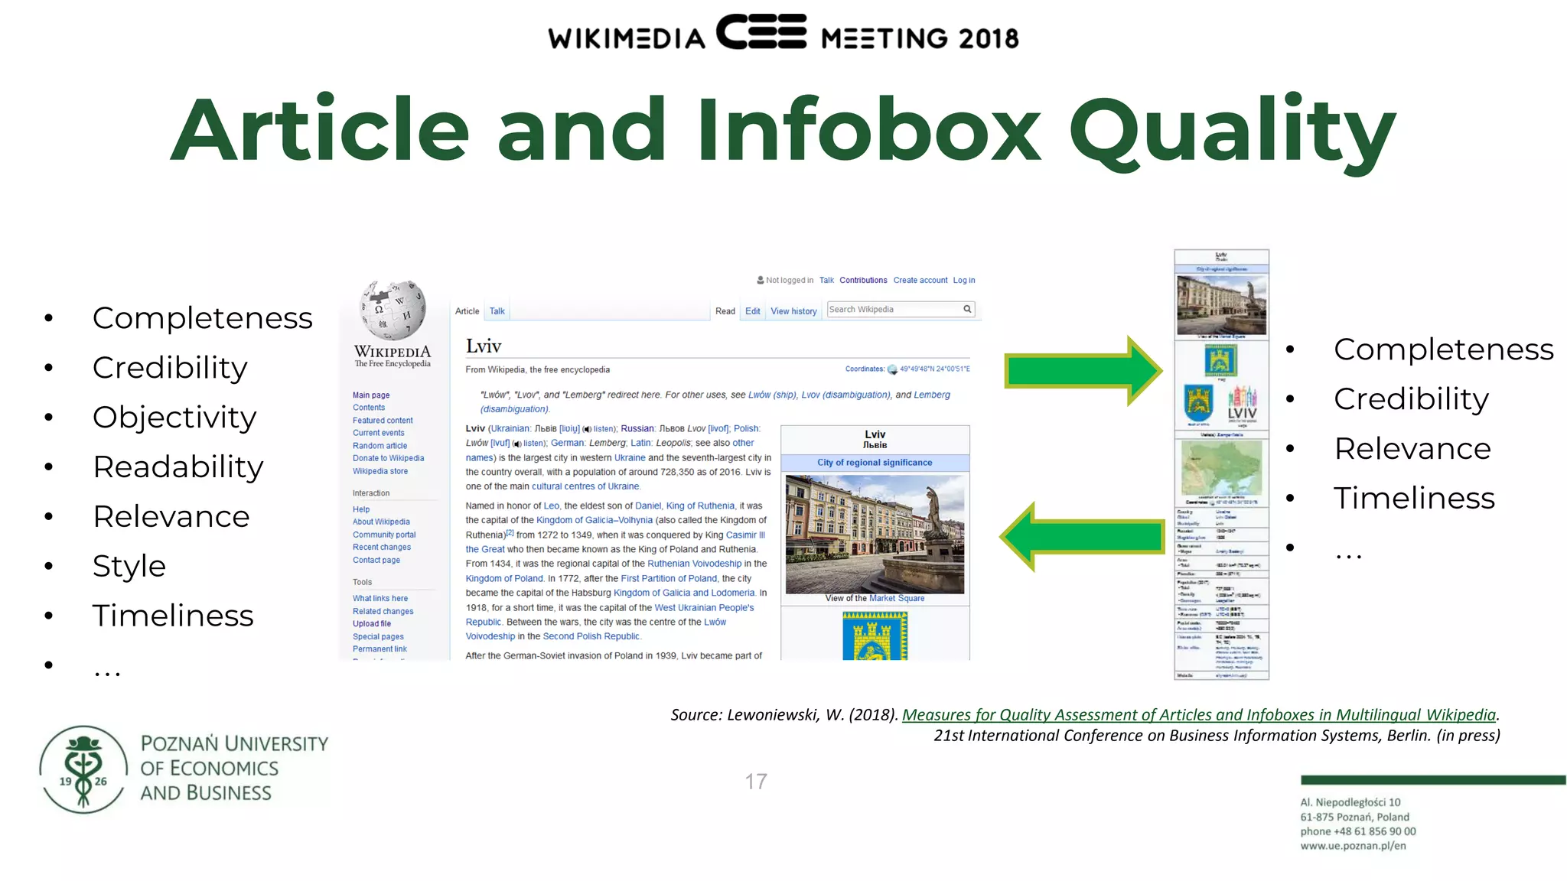Image resolution: width=1567 pixels, height=881 pixels.
Task: Click slide page number 17
Action: click(756, 782)
